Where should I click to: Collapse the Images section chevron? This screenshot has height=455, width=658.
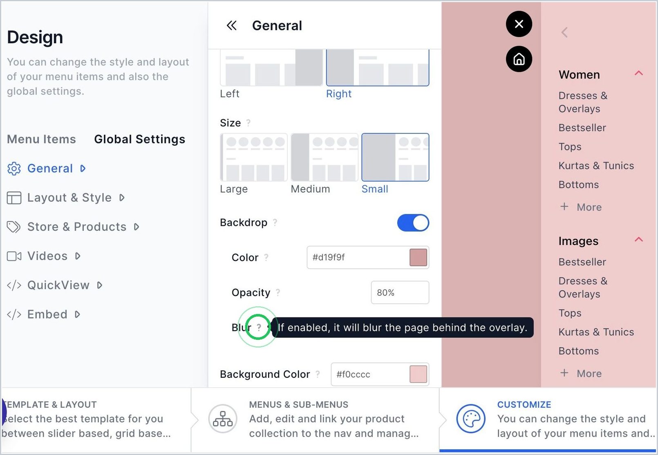point(639,240)
